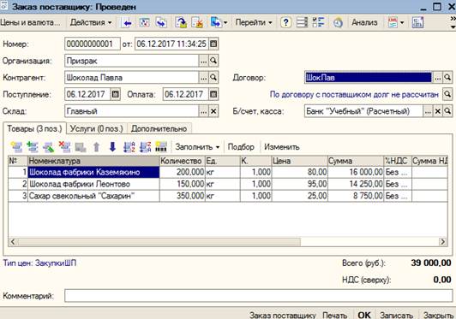Open Склад selection with ellipsis button
The width and height of the screenshot is (456, 319).
pyautogui.click(x=203, y=111)
